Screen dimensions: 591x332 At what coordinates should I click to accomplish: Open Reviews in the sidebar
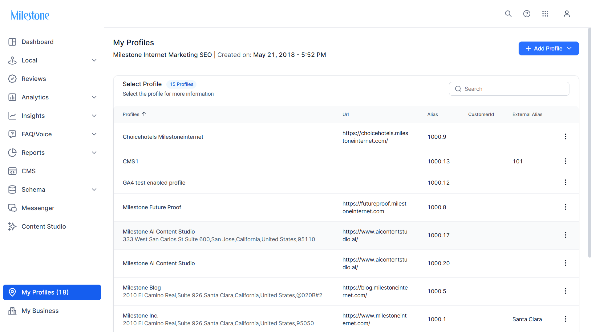[x=34, y=79]
